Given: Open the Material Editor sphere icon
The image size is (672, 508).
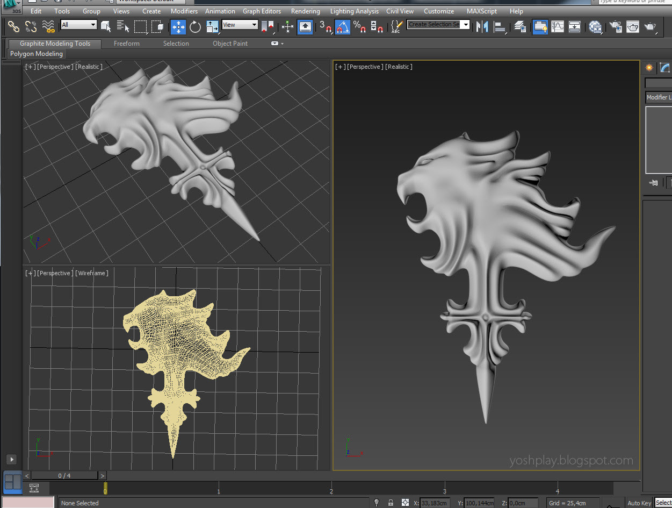Looking at the screenshot, I should [595, 26].
